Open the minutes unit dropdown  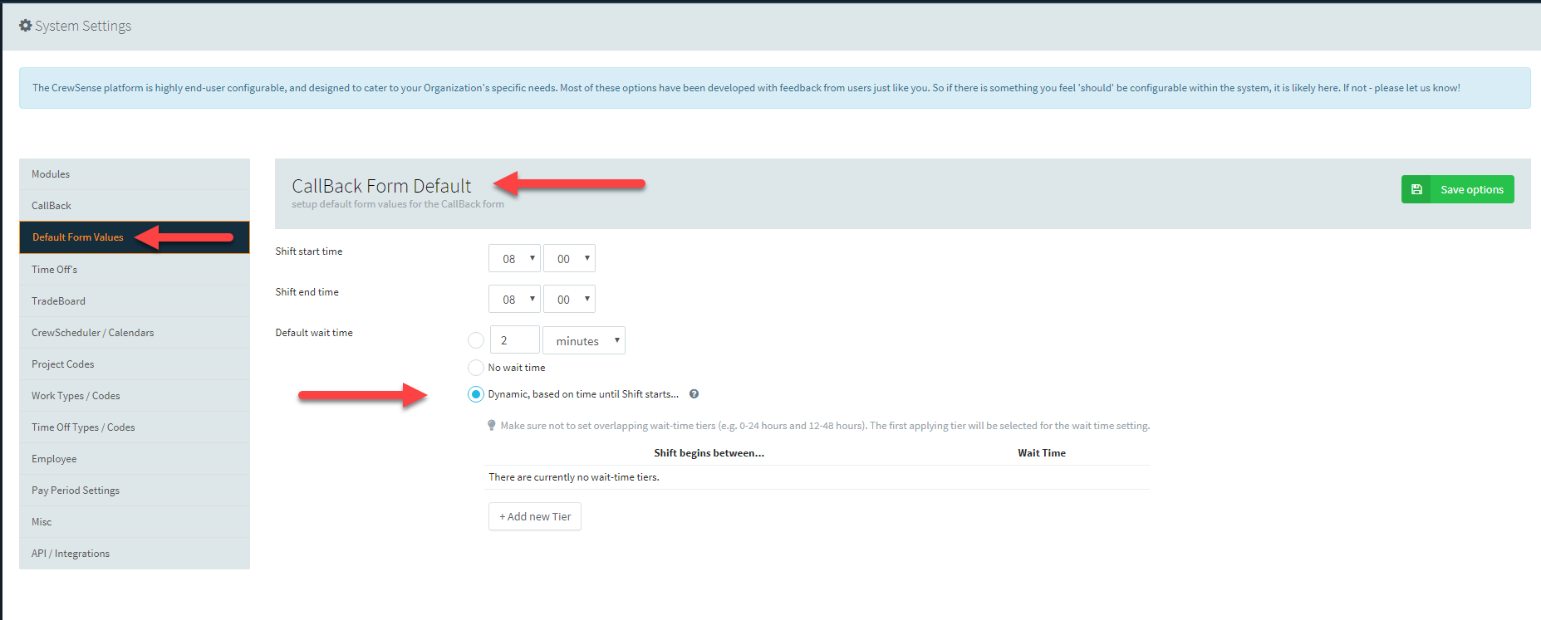pos(584,340)
